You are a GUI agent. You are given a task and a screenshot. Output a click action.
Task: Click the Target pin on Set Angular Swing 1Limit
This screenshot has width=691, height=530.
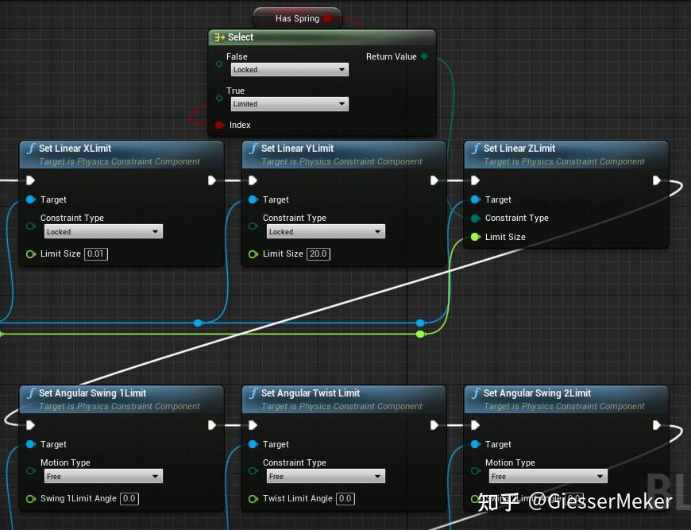29,444
